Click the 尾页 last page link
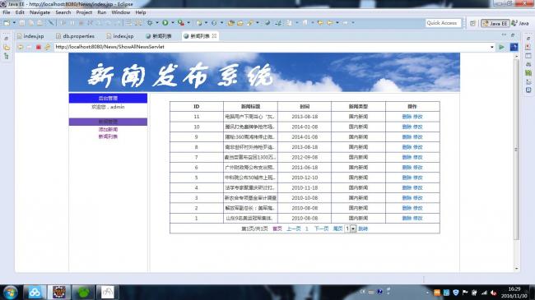 (x=337, y=228)
